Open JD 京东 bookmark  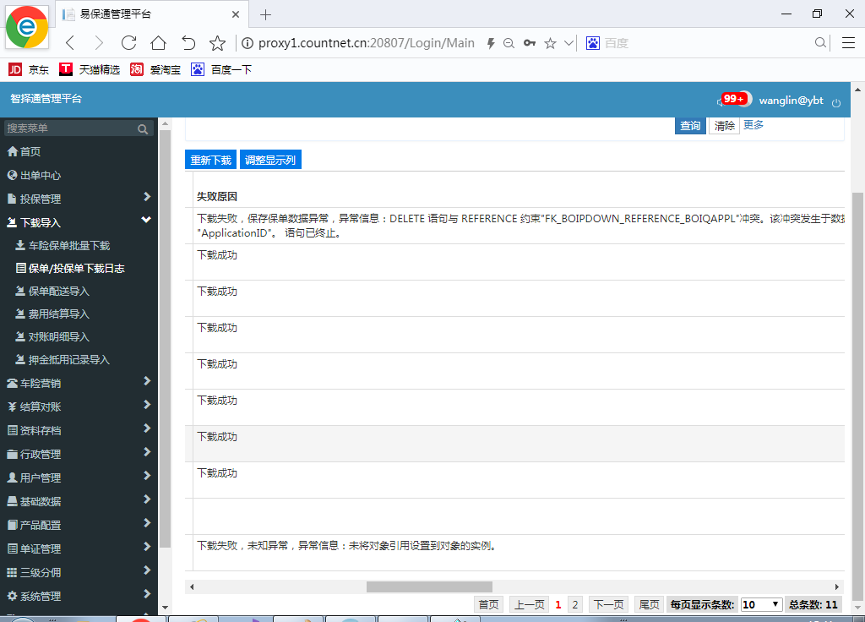click(x=29, y=69)
